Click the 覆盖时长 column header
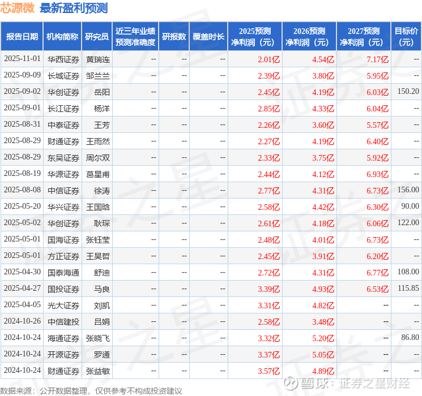422x396 pixels. coord(208,37)
